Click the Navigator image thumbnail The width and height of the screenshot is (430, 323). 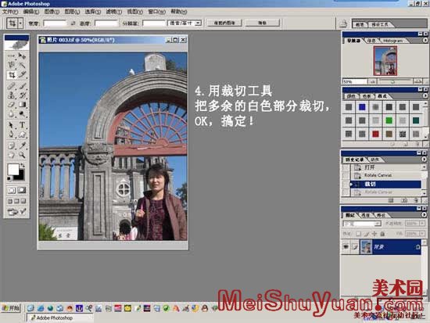pyautogui.click(x=385, y=61)
